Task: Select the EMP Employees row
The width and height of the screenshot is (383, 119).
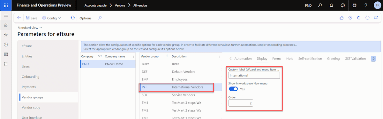Action: 180,79
